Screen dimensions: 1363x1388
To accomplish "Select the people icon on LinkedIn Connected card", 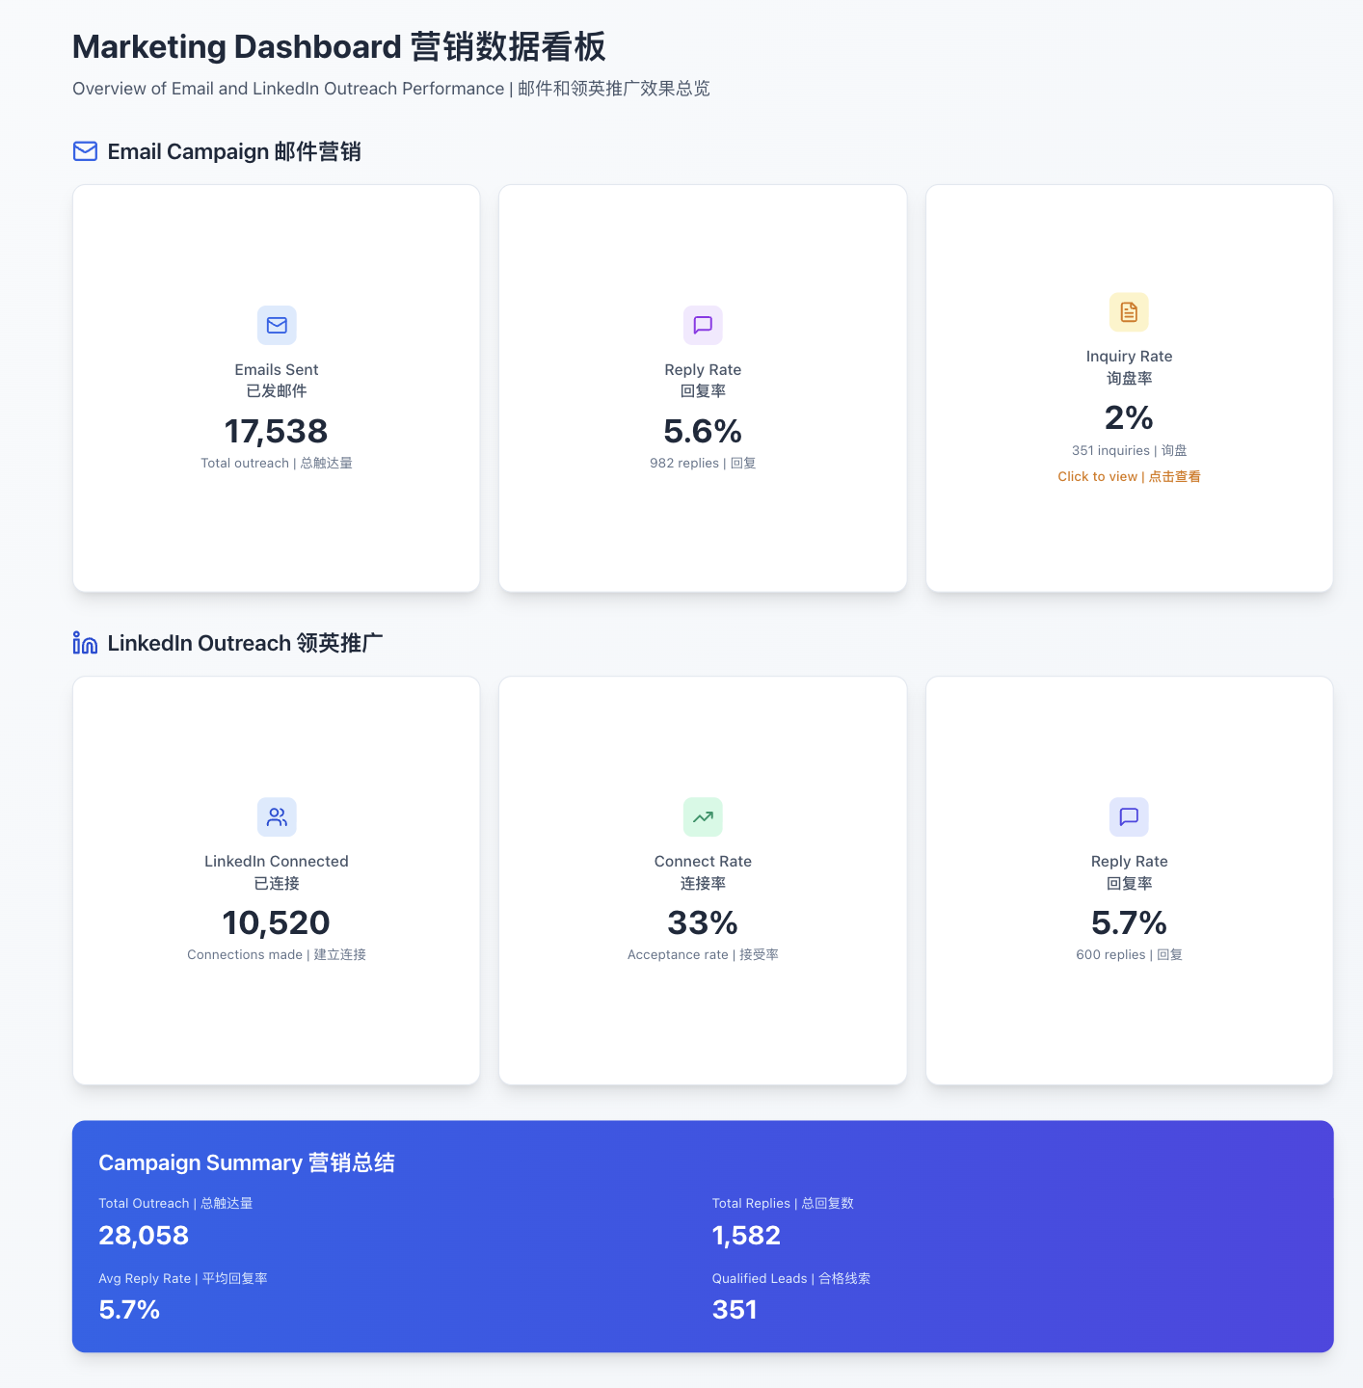I will click(x=276, y=816).
